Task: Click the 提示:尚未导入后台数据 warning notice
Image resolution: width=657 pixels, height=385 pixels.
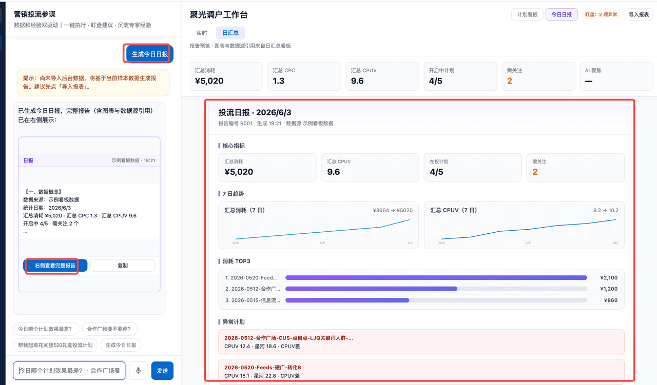Action: pos(93,83)
